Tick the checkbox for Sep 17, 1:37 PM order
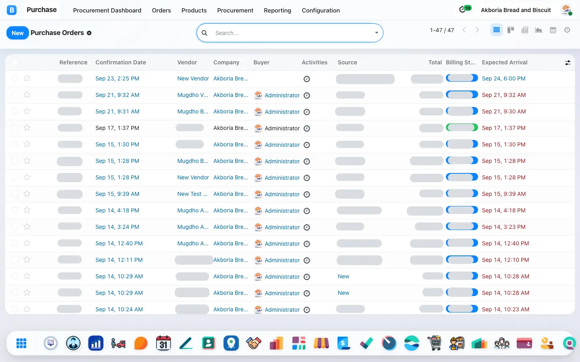 [x=15, y=128]
